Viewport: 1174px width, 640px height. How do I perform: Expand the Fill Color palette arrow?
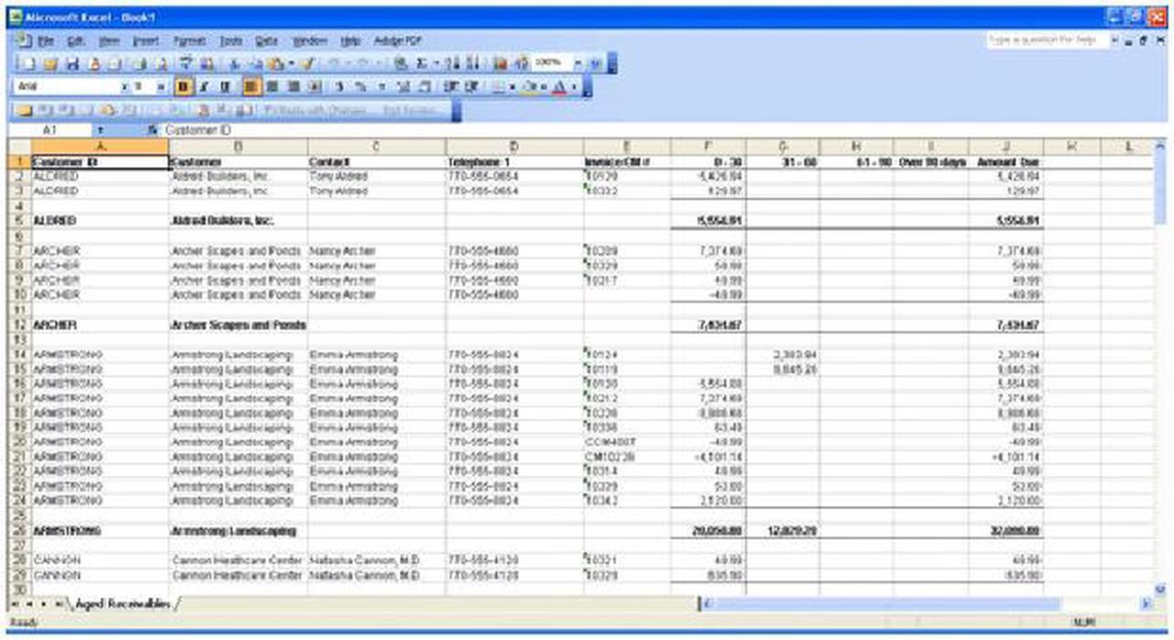pyautogui.click(x=544, y=87)
